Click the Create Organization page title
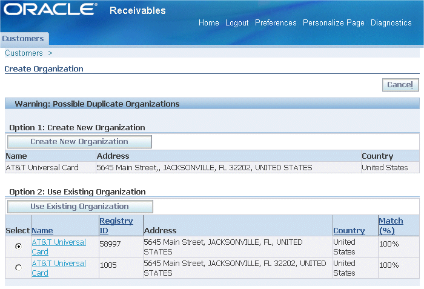Viewport: 424px width, 289px height. click(44, 68)
